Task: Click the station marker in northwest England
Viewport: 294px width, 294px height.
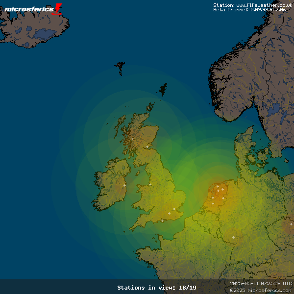Action: click(150, 185)
